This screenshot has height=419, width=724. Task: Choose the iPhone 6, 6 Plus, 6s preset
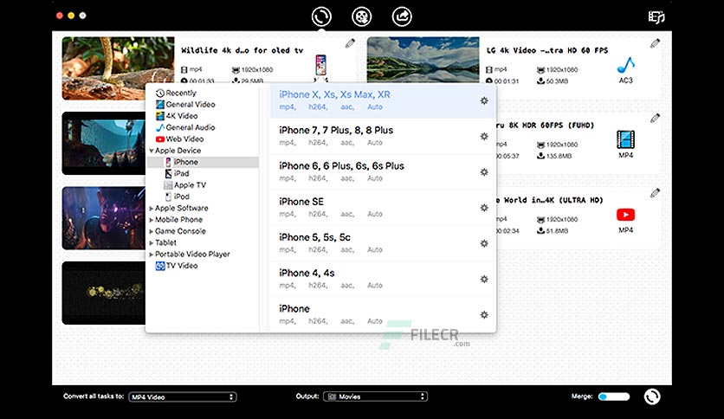click(x=383, y=172)
